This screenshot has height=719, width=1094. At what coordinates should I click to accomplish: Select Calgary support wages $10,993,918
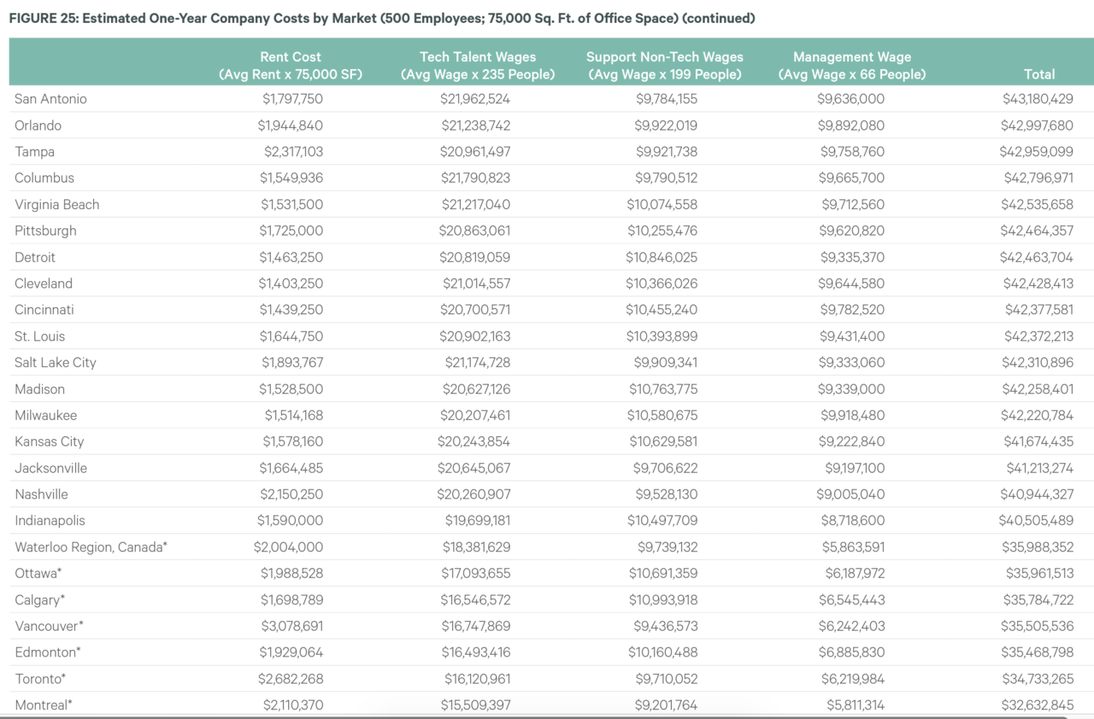coord(663,600)
